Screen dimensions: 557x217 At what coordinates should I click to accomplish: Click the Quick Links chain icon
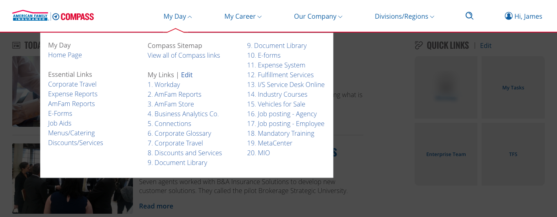point(419,45)
